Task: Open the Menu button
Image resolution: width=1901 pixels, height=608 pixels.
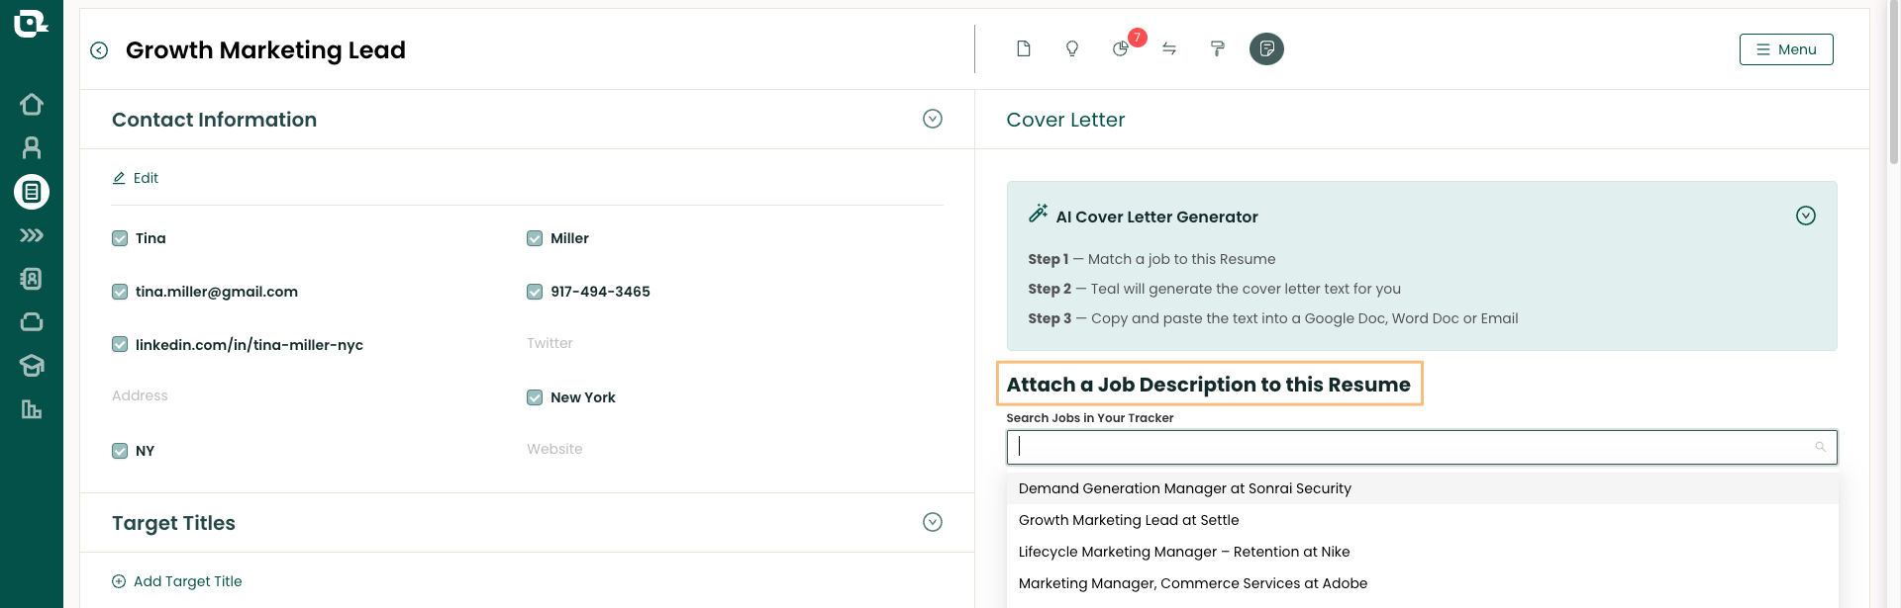Action: (x=1785, y=49)
